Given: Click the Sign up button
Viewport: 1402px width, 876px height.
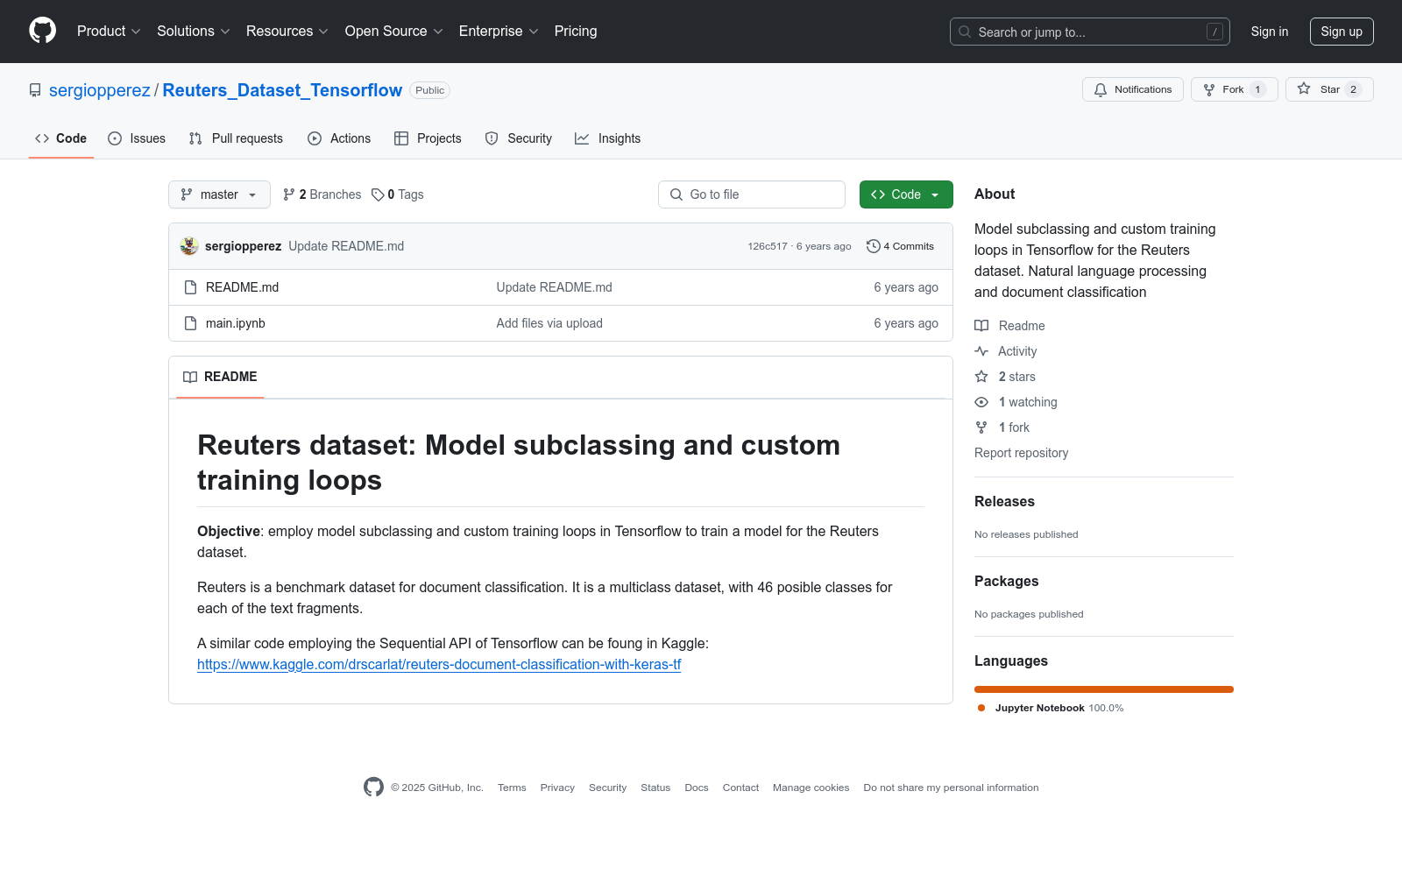Looking at the screenshot, I should coord(1342,32).
